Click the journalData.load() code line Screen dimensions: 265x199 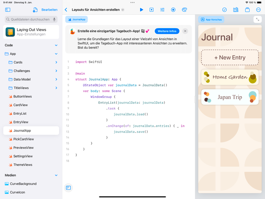pos(131,114)
